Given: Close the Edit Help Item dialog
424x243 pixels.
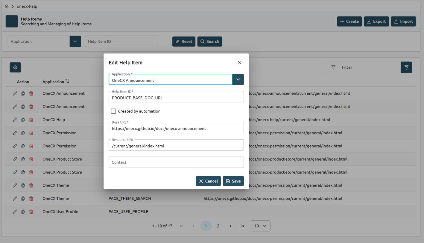Looking at the screenshot, I should pyautogui.click(x=239, y=63).
